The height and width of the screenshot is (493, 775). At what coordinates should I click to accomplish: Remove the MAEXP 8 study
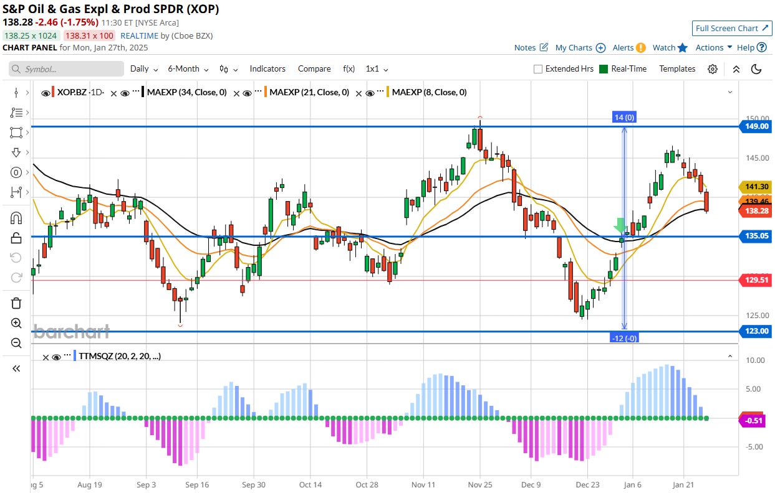[x=359, y=93]
